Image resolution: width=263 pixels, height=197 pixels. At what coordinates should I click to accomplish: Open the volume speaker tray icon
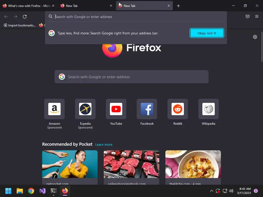point(231,191)
